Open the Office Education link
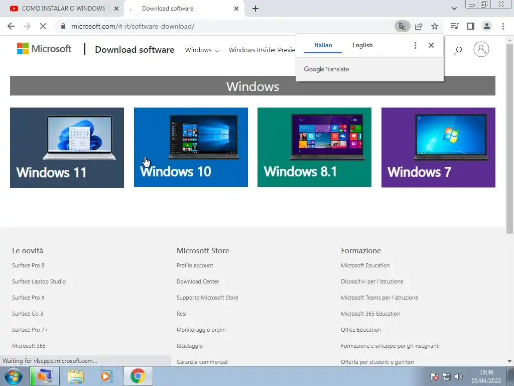Screen dimensions: 514x386 pos(361,330)
